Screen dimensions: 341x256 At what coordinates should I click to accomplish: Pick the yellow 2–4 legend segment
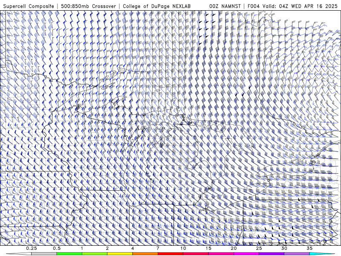tap(120, 254)
